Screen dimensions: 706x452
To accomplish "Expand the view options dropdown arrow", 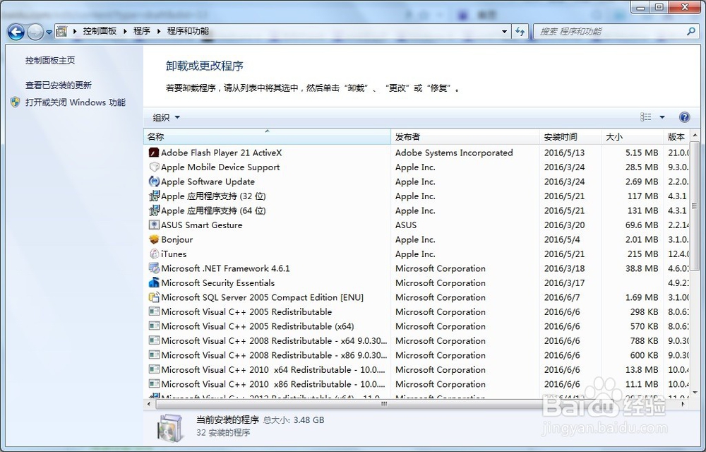I will click(x=662, y=117).
